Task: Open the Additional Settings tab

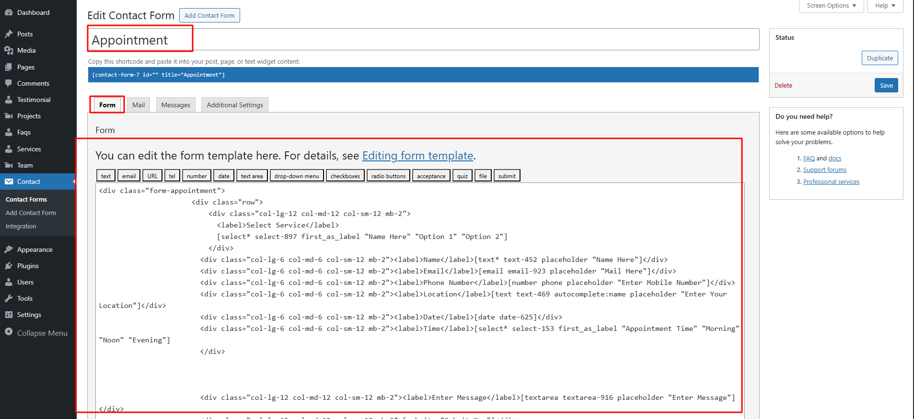Action: [235, 105]
